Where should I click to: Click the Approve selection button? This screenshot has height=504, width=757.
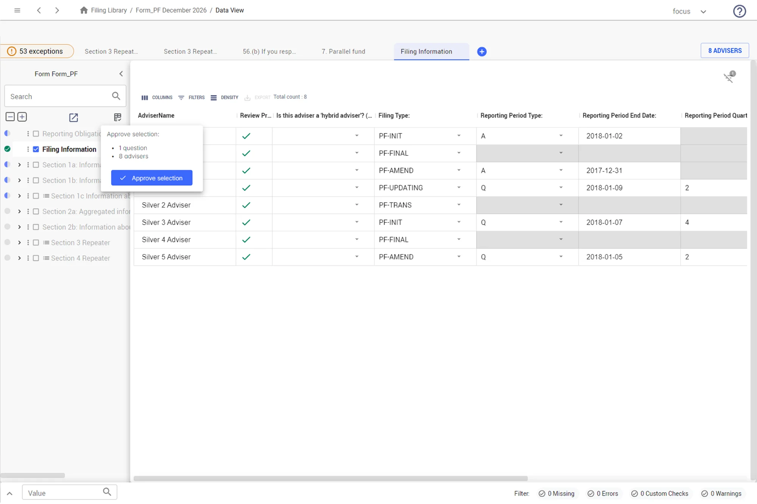click(x=151, y=178)
